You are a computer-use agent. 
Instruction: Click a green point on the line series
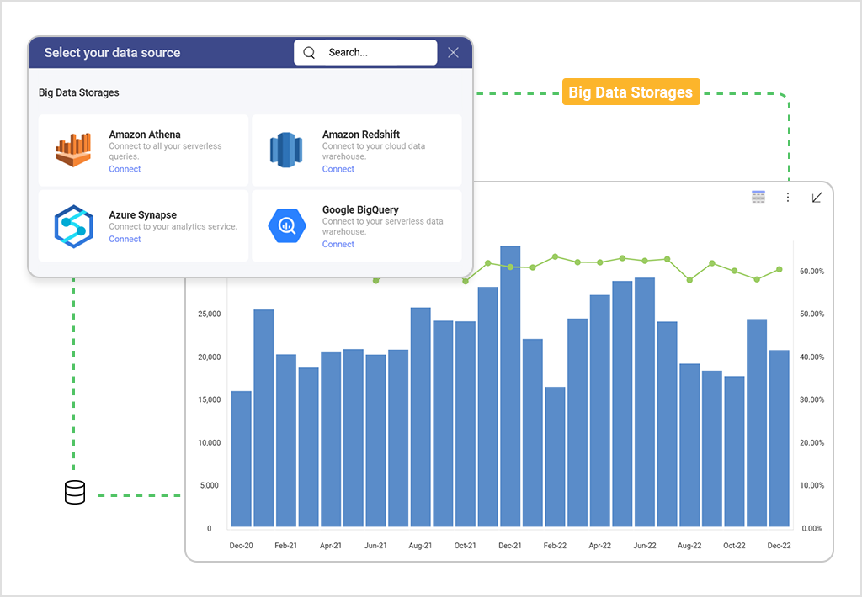click(555, 258)
